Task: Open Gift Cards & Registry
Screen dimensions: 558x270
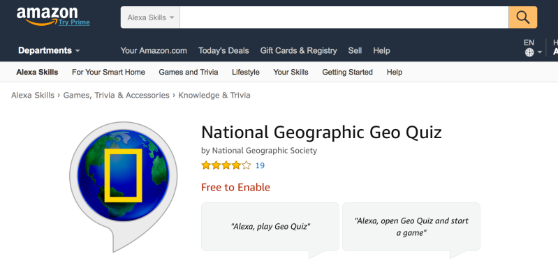Action: point(298,50)
